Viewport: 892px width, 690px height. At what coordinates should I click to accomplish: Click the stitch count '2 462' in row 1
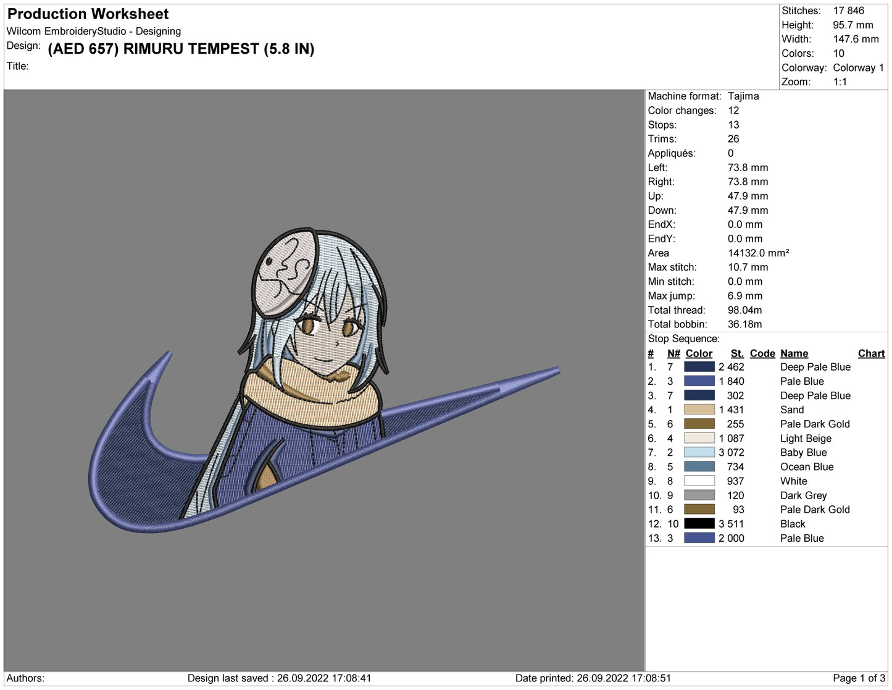tap(732, 367)
